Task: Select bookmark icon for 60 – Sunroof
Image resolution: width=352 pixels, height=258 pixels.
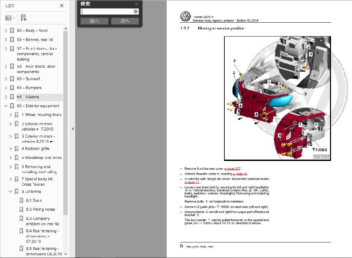Action: coord(12,79)
